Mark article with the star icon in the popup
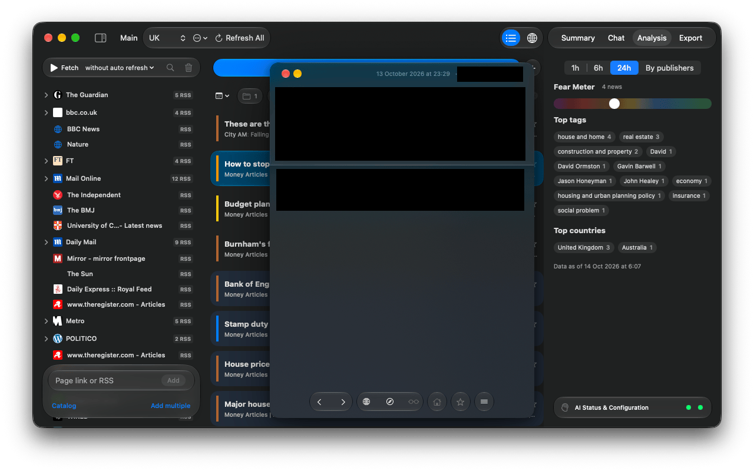754x471 pixels. pos(461,402)
